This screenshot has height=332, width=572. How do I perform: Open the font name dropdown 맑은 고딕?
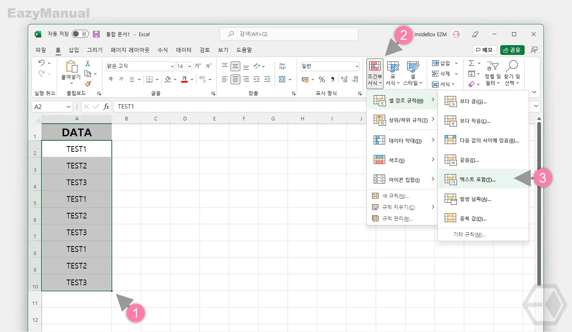click(x=140, y=66)
